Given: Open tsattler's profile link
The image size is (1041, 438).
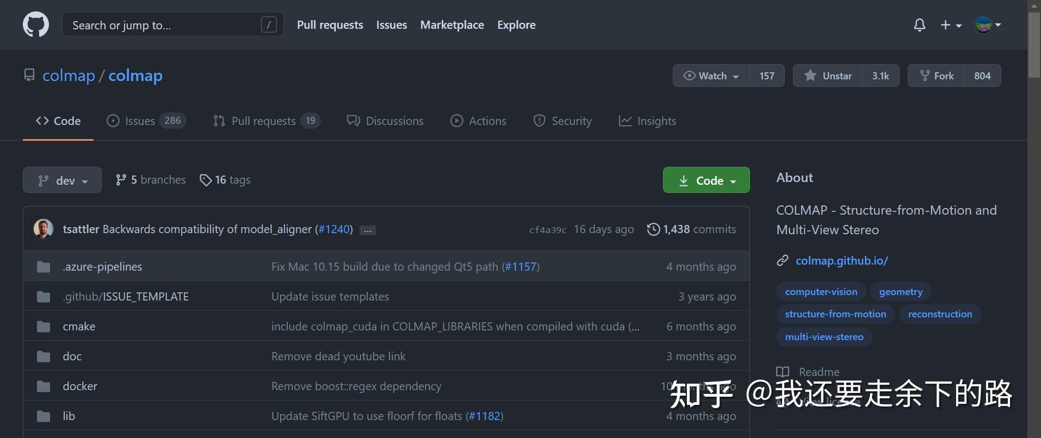Looking at the screenshot, I should coord(81,229).
